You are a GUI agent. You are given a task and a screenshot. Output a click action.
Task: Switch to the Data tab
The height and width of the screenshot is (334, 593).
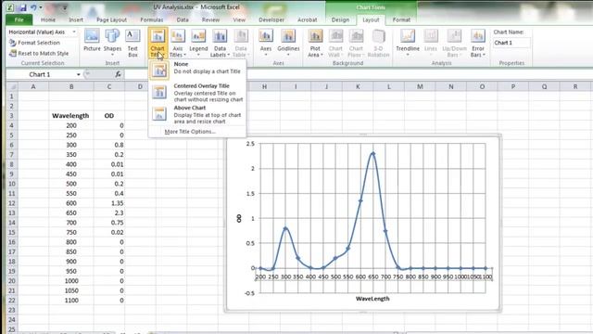point(183,19)
